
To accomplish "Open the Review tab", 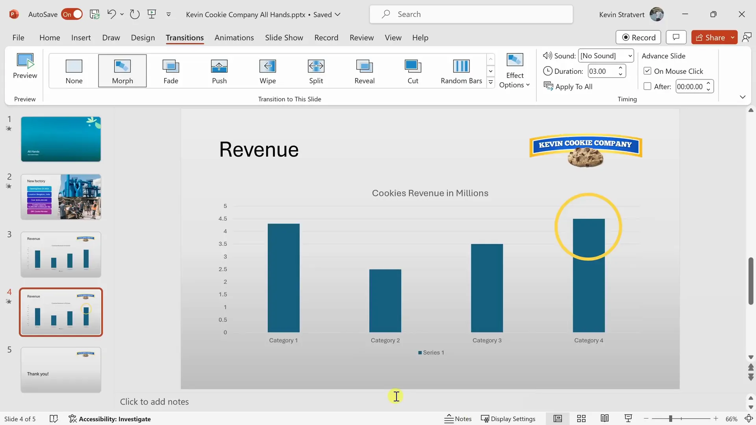I will click(361, 38).
